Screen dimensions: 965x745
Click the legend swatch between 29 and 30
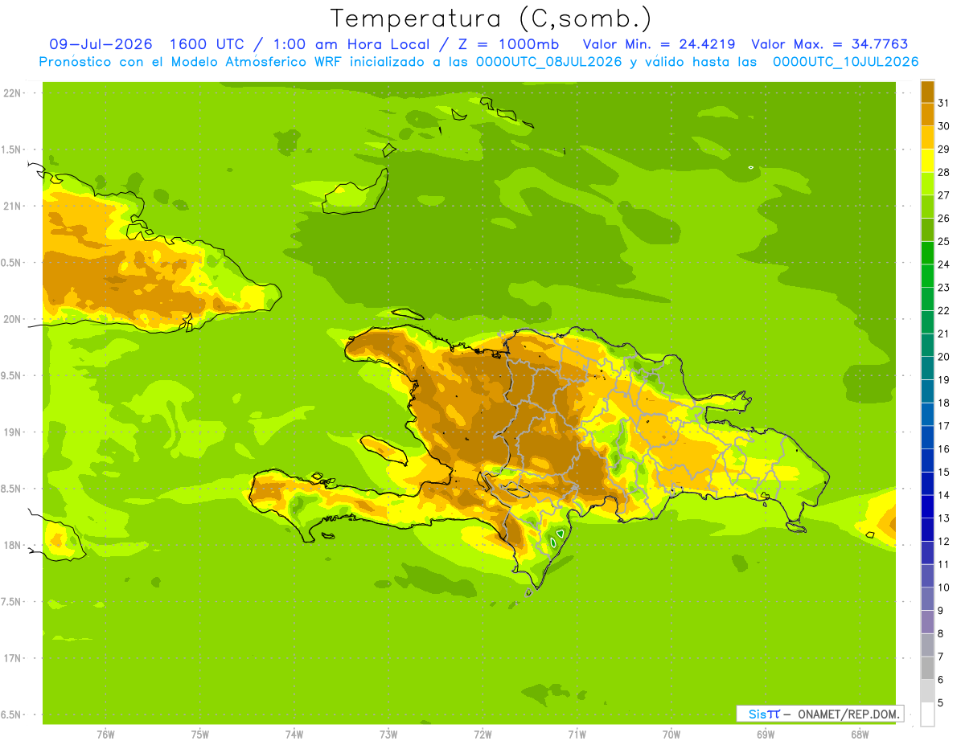927,137
